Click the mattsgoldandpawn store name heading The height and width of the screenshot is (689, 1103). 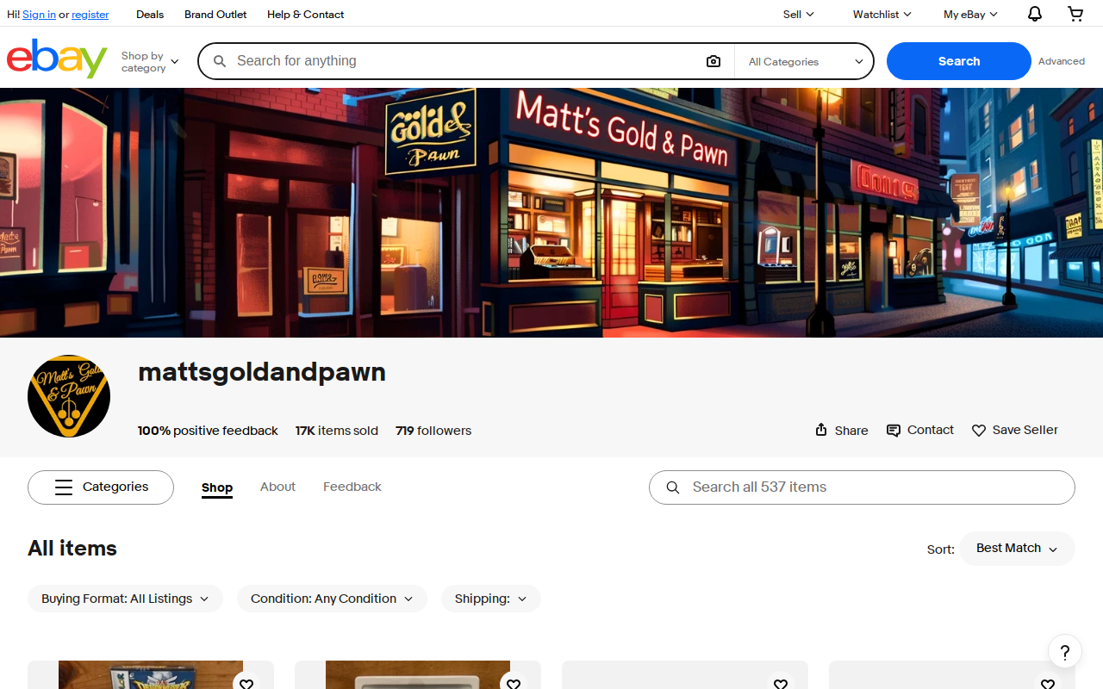pyautogui.click(x=262, y=372)
